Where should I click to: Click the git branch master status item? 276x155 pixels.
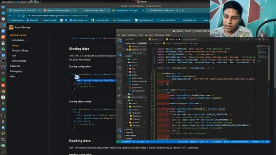[126, 142]
